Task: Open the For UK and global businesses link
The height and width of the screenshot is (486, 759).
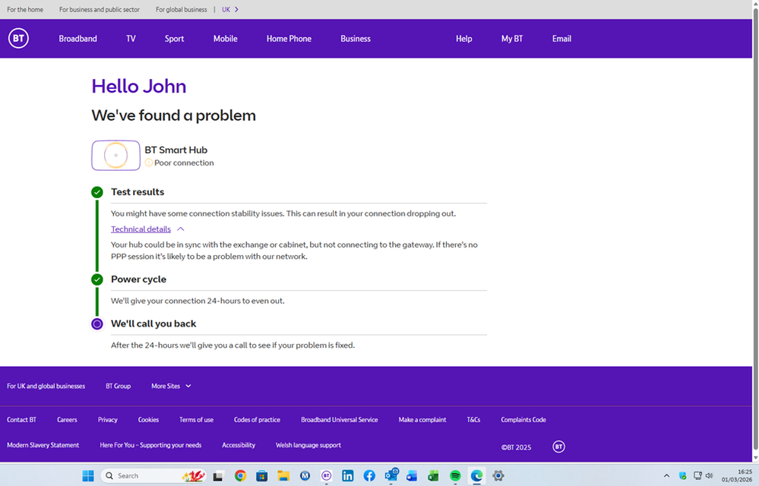Action: [46, 386]
